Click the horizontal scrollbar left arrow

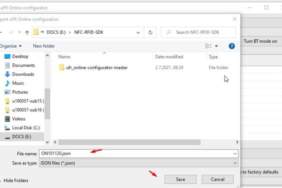click(x=55, y=142)
